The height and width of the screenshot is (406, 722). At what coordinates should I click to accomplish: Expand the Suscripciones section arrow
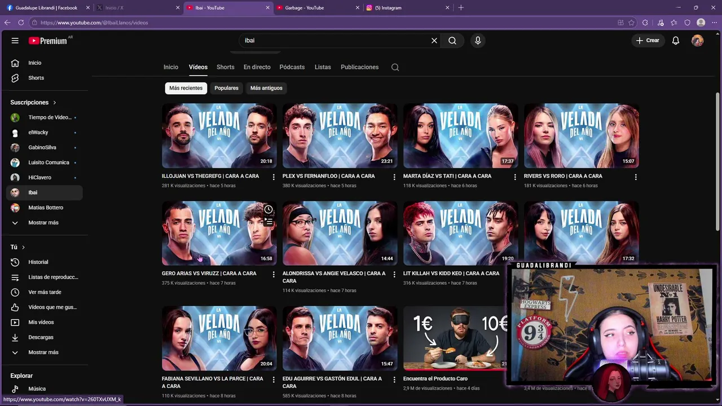(55, 103)
